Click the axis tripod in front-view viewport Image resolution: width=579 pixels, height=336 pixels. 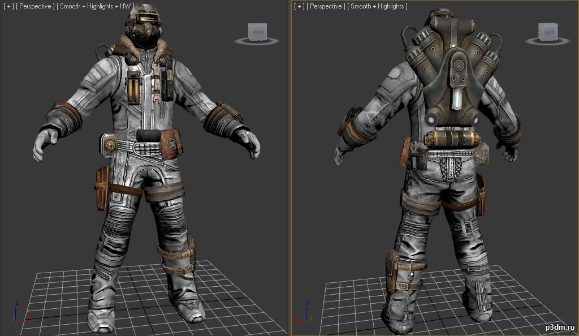[21, 313]
